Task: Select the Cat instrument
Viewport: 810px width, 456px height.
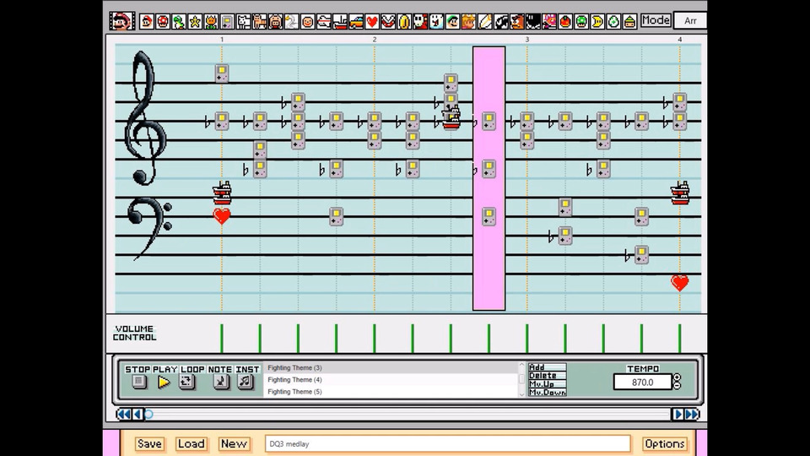Action: [259, 22]
